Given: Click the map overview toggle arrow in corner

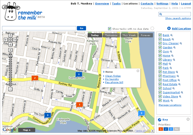Looking at the screenshot, I should pyautogui.click(x=153, y=131).
